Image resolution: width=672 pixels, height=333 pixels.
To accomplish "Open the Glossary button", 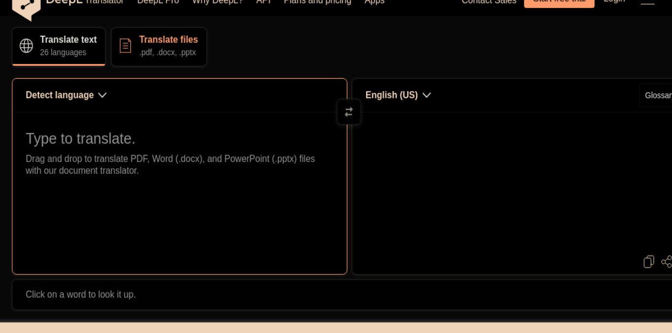I will tap(656, 95).
